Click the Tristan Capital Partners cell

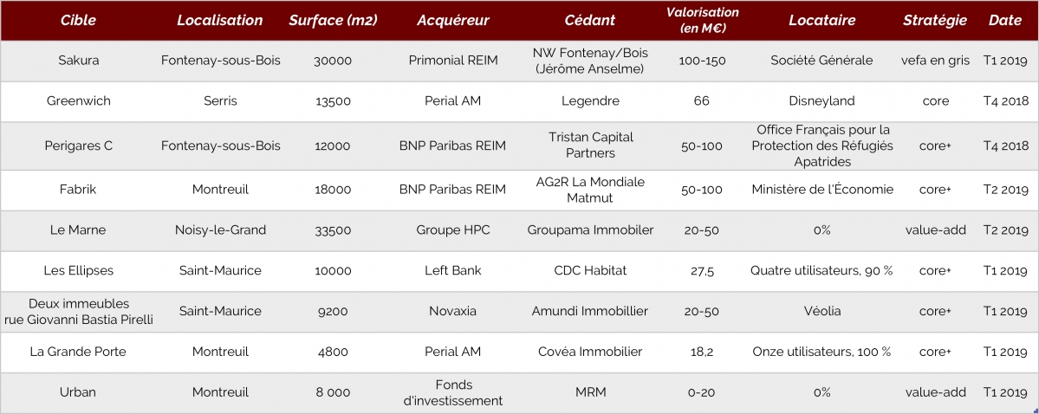pyautogui.click(x=590, y=145)
